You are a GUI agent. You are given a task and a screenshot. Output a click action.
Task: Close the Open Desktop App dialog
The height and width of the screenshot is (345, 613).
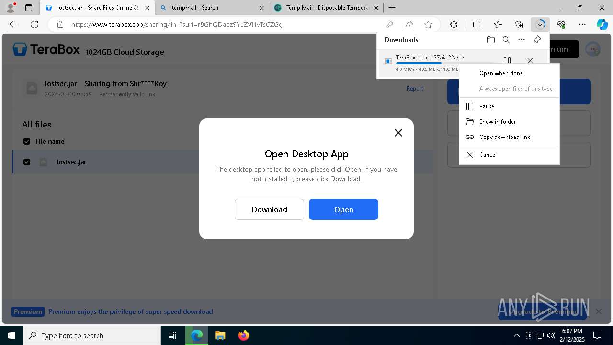[x=398, y=133]
